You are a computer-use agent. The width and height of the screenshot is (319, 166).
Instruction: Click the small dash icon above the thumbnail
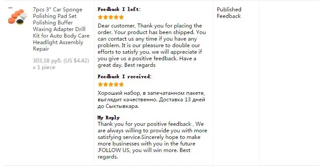(x=11, y=8)
